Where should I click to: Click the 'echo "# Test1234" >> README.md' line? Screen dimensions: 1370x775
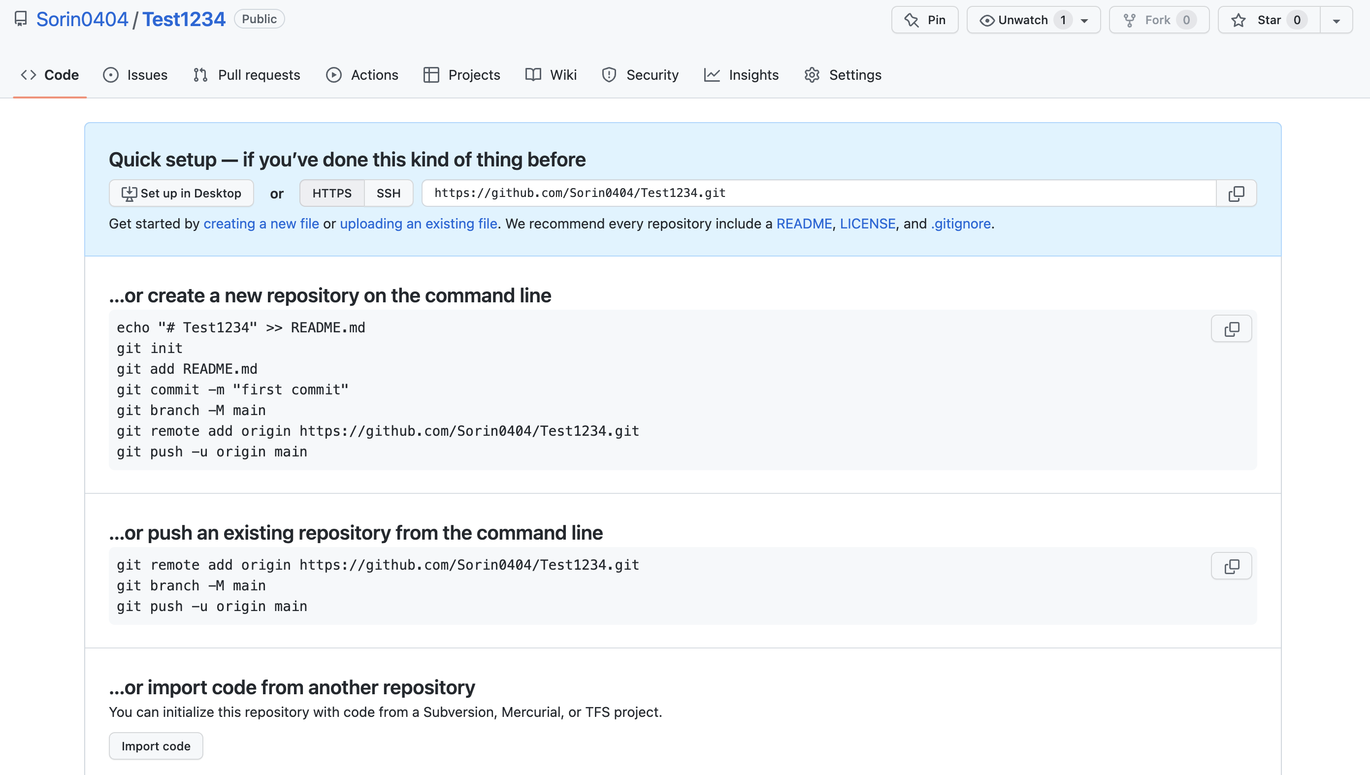241,327
